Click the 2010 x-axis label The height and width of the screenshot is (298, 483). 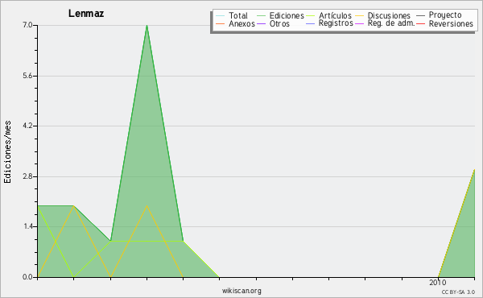click(438, 283)
